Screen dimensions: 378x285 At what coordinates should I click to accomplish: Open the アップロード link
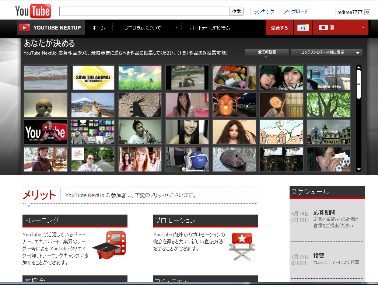[295, 11]
